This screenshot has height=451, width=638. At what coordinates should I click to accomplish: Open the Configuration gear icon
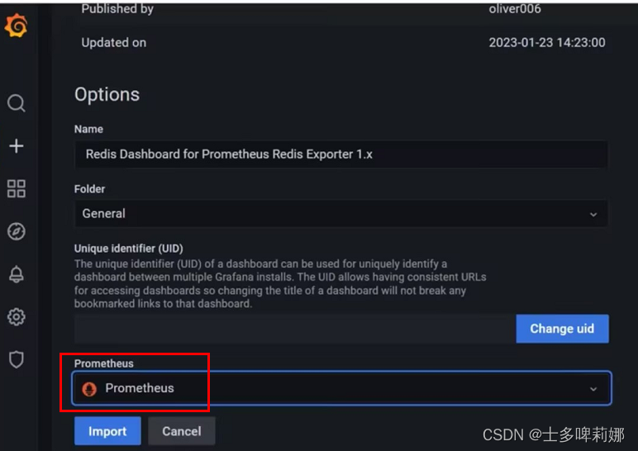click(x=17, y=317)
